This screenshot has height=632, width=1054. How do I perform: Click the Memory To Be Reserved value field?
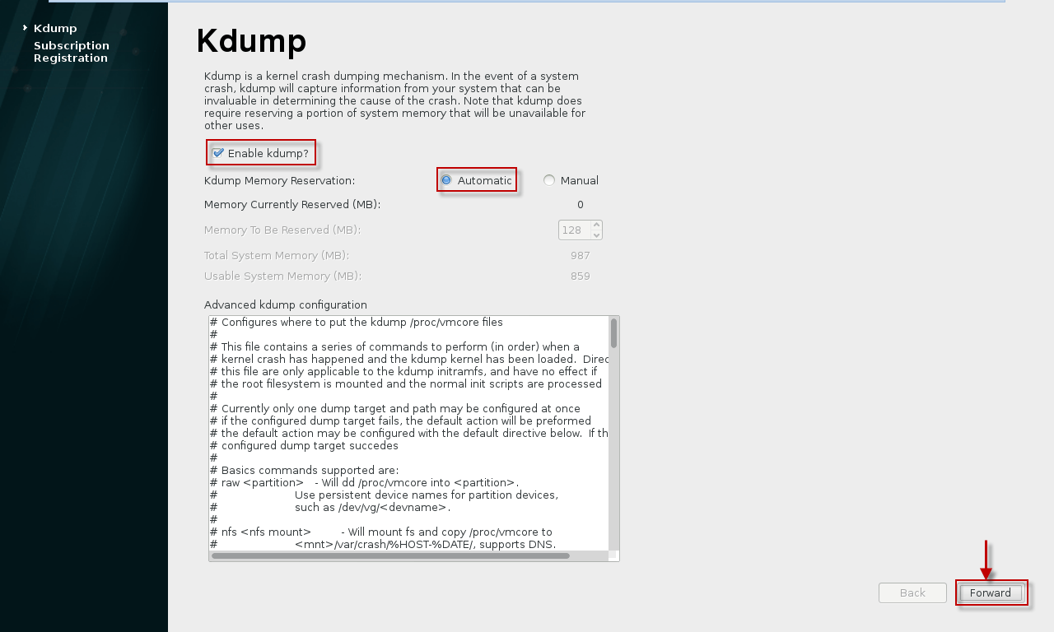pyautogui.click(x=573, y=230)
